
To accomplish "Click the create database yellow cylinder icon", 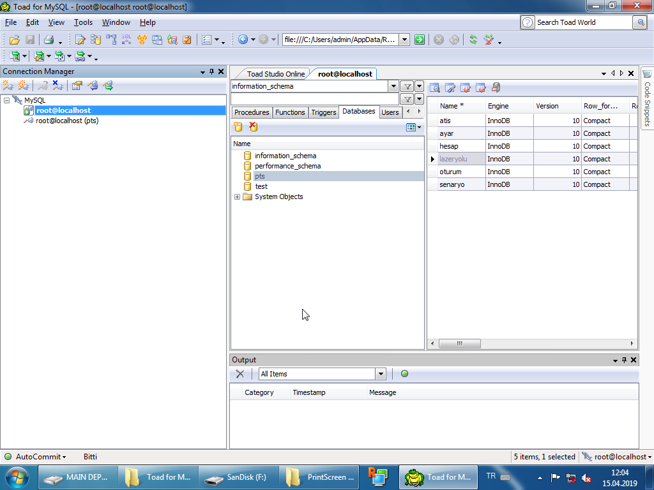I will pos(238,127).
